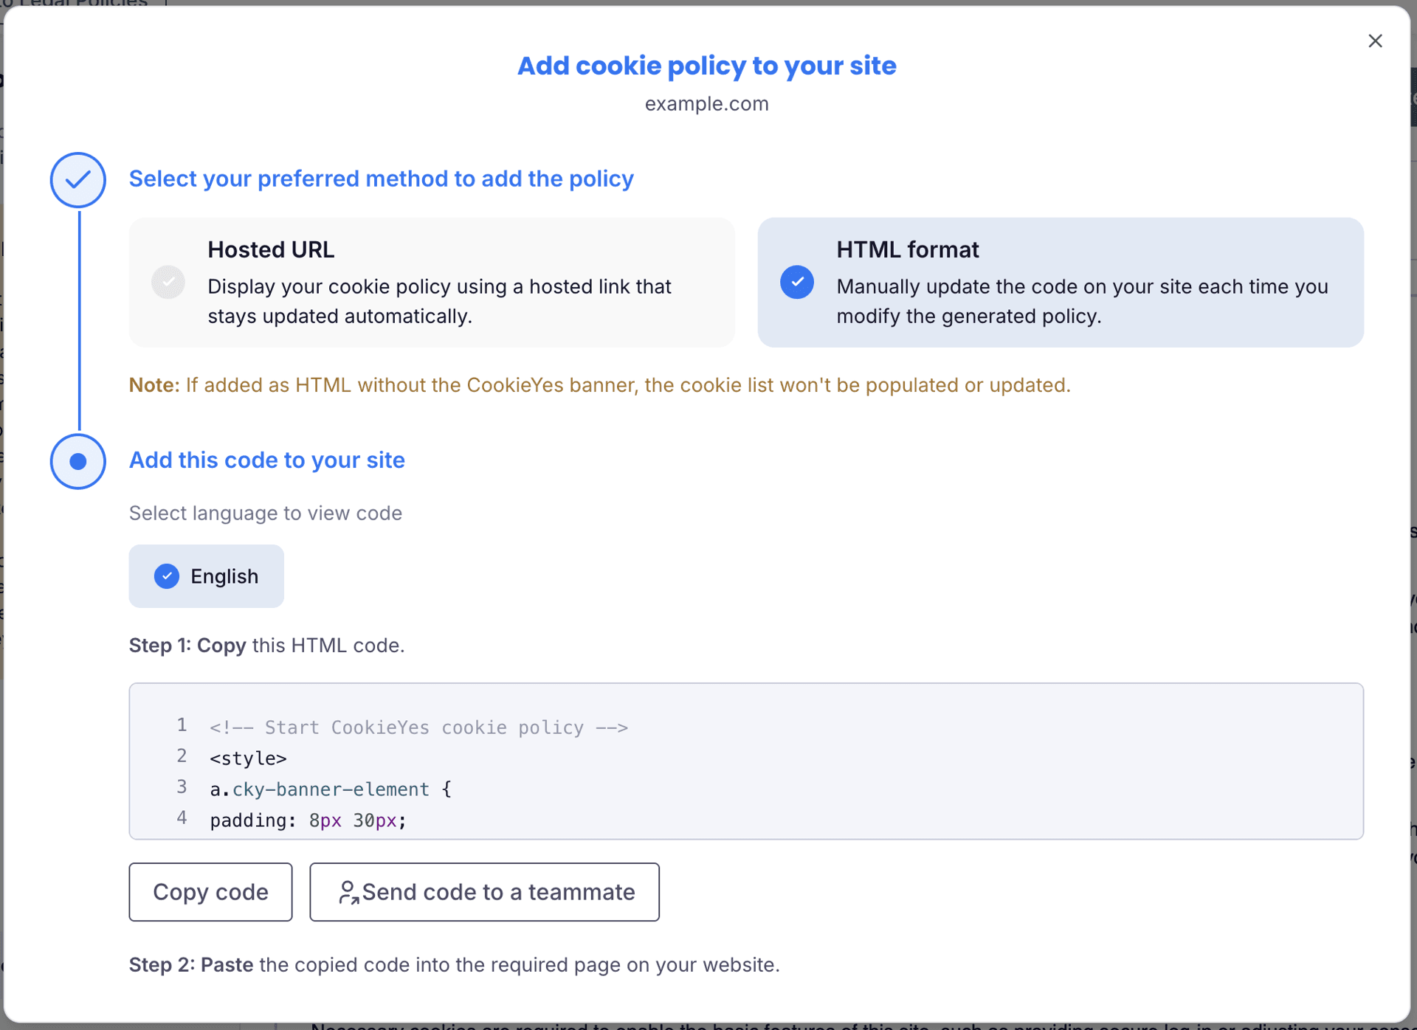The height and width of the screenshot is (1030, 1417).
Task: Click the active step two circle indicator
Action: click(x=78, y=461)
